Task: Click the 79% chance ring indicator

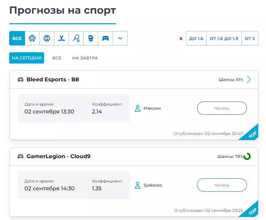Action: click(247, 156)
